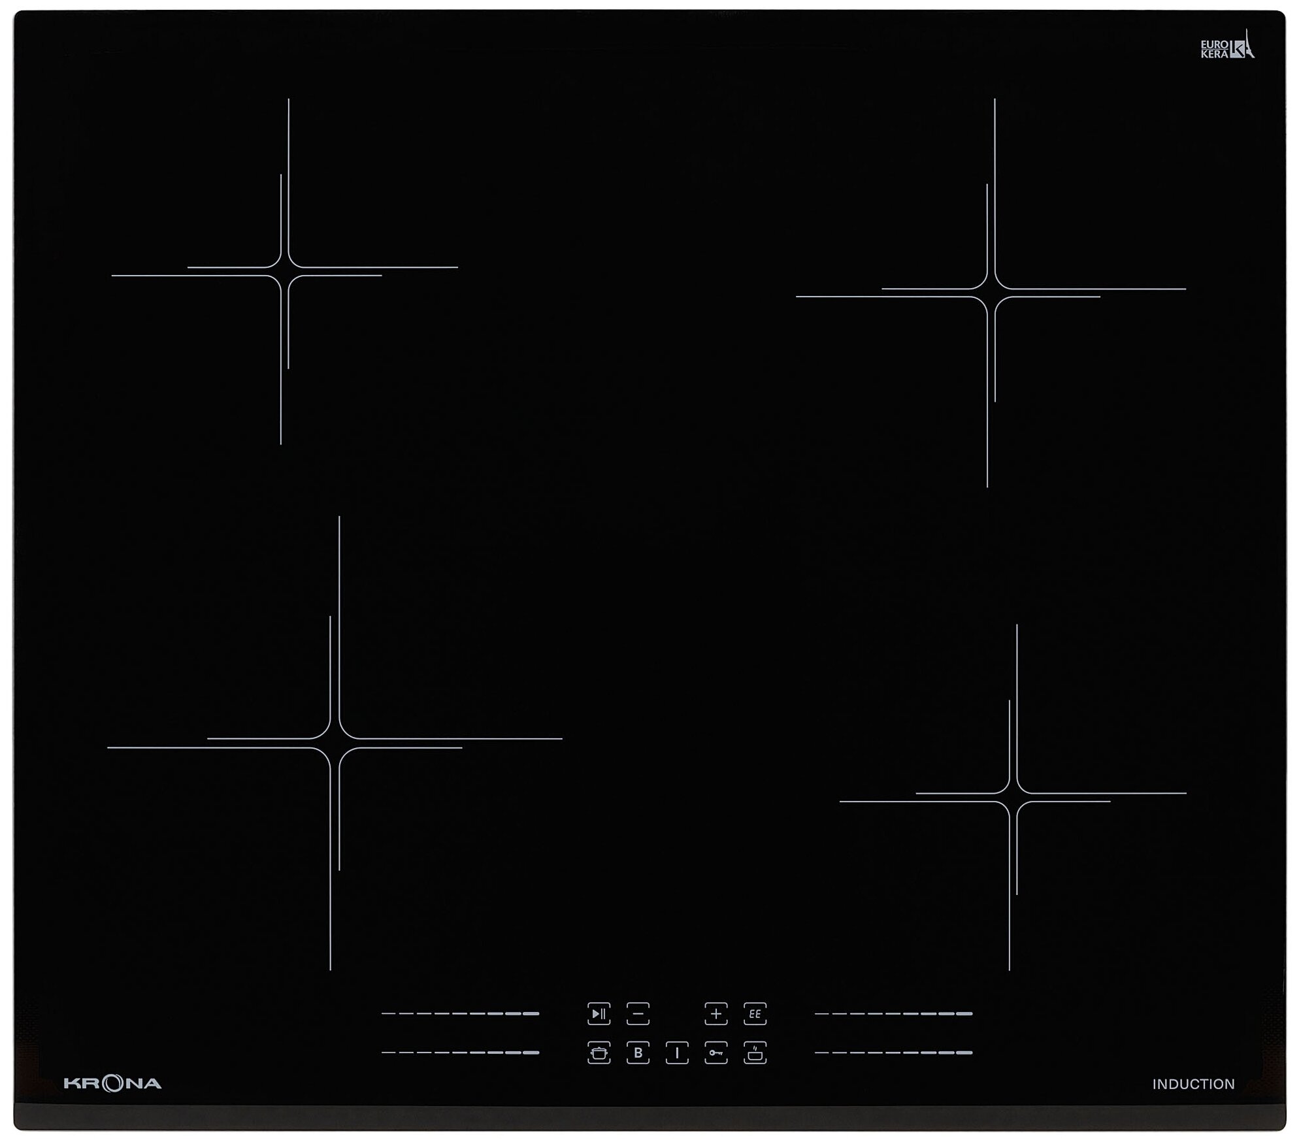Viewport: 1299px width, 1142px height.
Task: Click the INDUCTION label text
Action: [x=1193, y=1084]
